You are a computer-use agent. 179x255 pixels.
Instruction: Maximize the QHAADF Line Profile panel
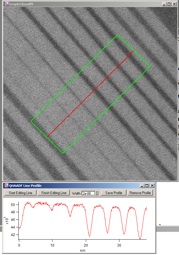[147, 186]
